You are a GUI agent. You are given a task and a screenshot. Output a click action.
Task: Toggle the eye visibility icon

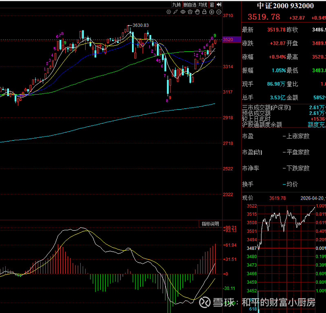pyautogui.click(x=183, y=12)
